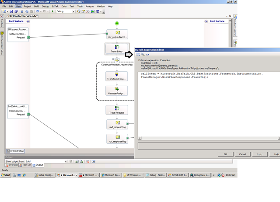280x202 pixels.
Task: Collapse the ConstructMessage_requestMsg shape
Action: coord(113,59)
